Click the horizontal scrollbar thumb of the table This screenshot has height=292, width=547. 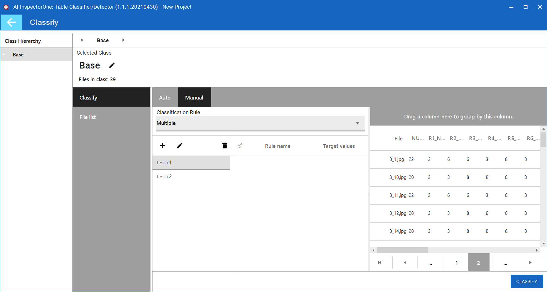[402, 250]
